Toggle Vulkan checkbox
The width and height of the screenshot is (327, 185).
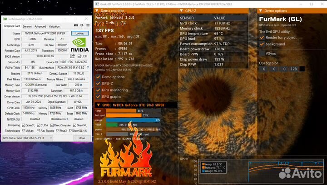[24, 131]
